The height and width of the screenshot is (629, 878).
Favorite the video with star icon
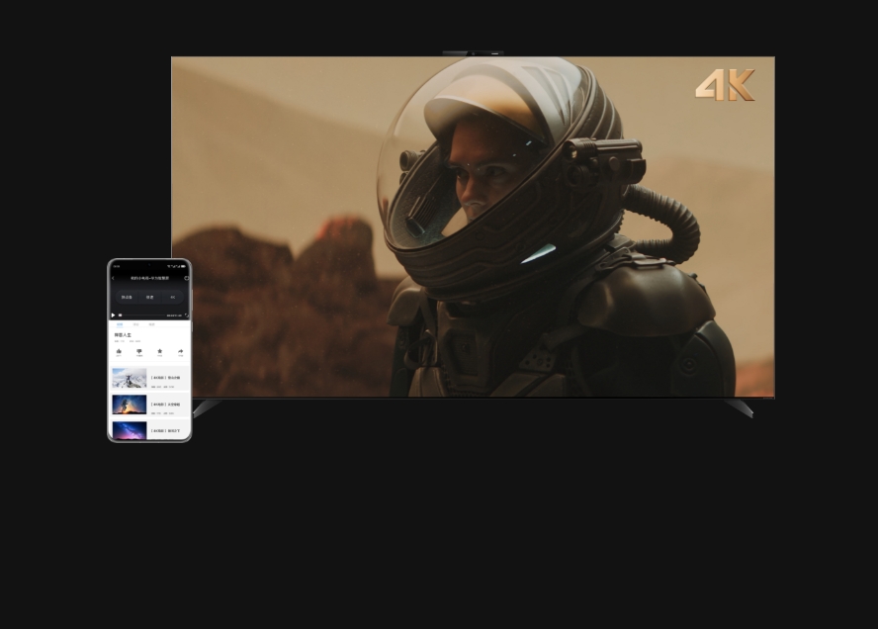[x=159, y=352]
